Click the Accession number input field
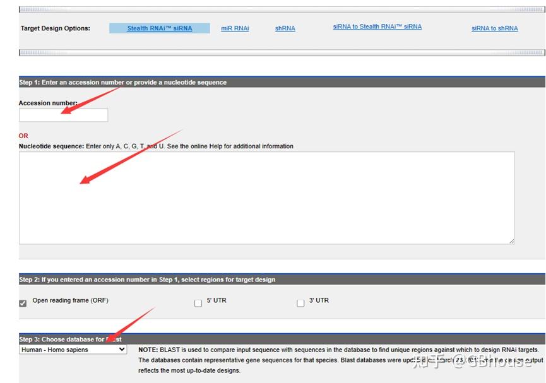The width and height of the screenshot is (546, 383). tap(63, 115)
